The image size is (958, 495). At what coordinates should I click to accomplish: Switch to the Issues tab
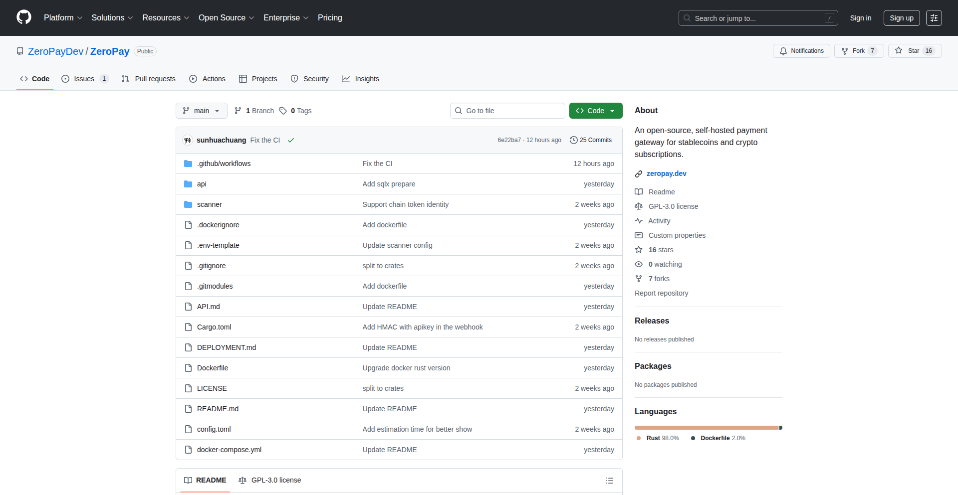(85, 79)
